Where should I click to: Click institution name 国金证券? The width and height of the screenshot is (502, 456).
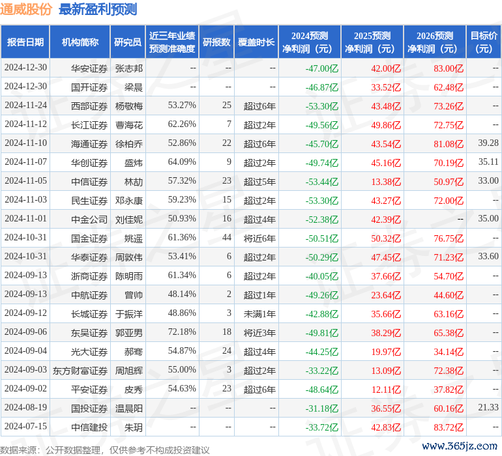pyautogui.click(x=89, y=238)
